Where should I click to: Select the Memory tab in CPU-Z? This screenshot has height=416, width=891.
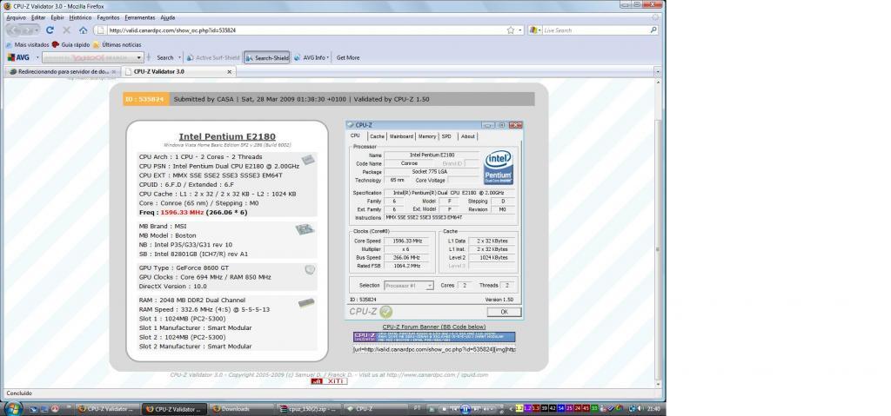pyautogui.click(x=426, y=136)
